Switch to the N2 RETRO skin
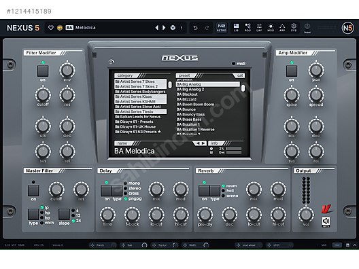Viewport: 359px width, 269px height. point(222,27)
